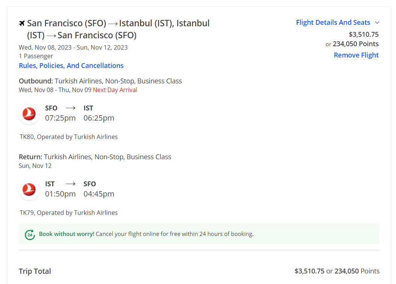Click the TK79 operated by Turkish Airlines text
Viewport: 396px width, 284px height.
[69, 213]
